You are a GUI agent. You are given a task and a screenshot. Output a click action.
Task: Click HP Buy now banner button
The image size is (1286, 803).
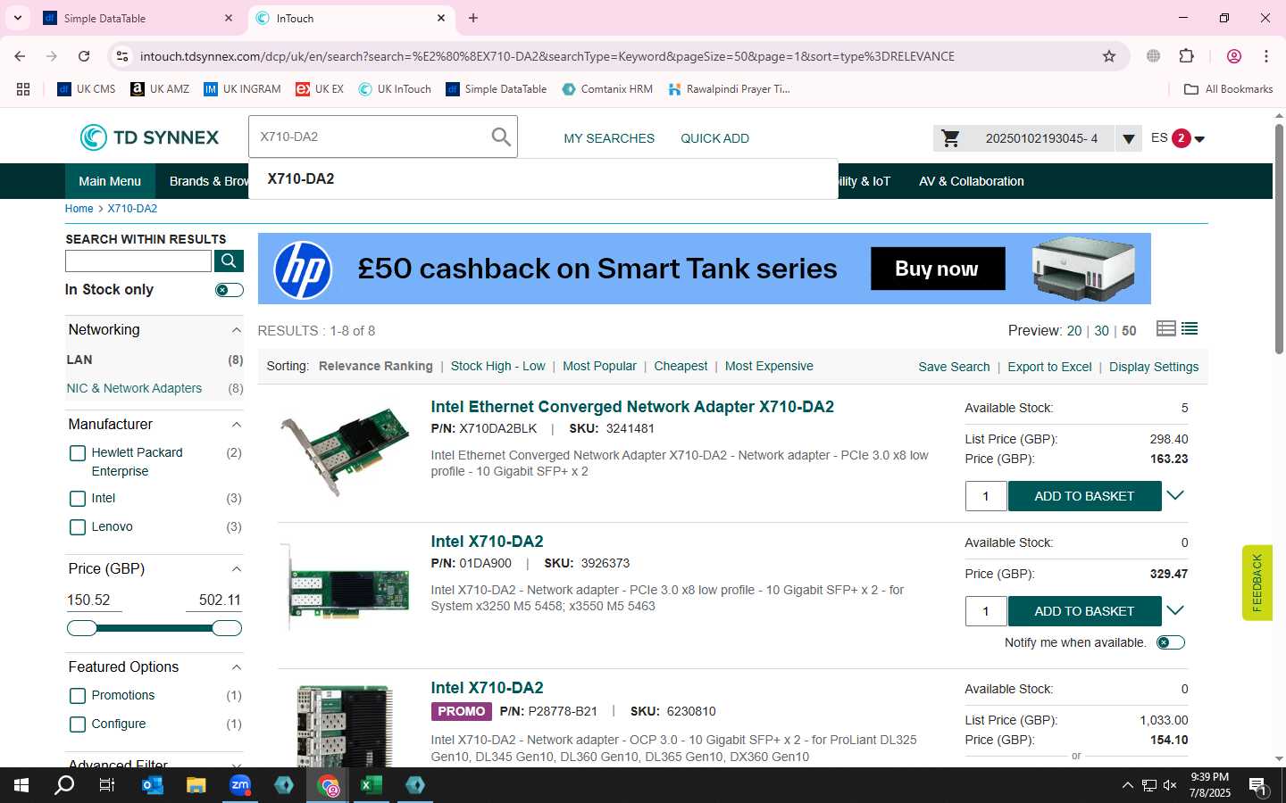pyautogui.click(x=938, y=269)
